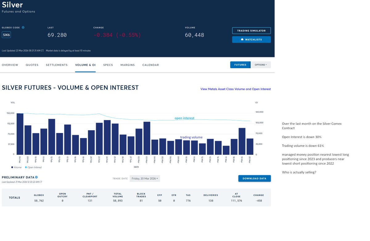Open the Settlements tab
The height and width of the screenshot is (241, 370).
coord(57,65)
